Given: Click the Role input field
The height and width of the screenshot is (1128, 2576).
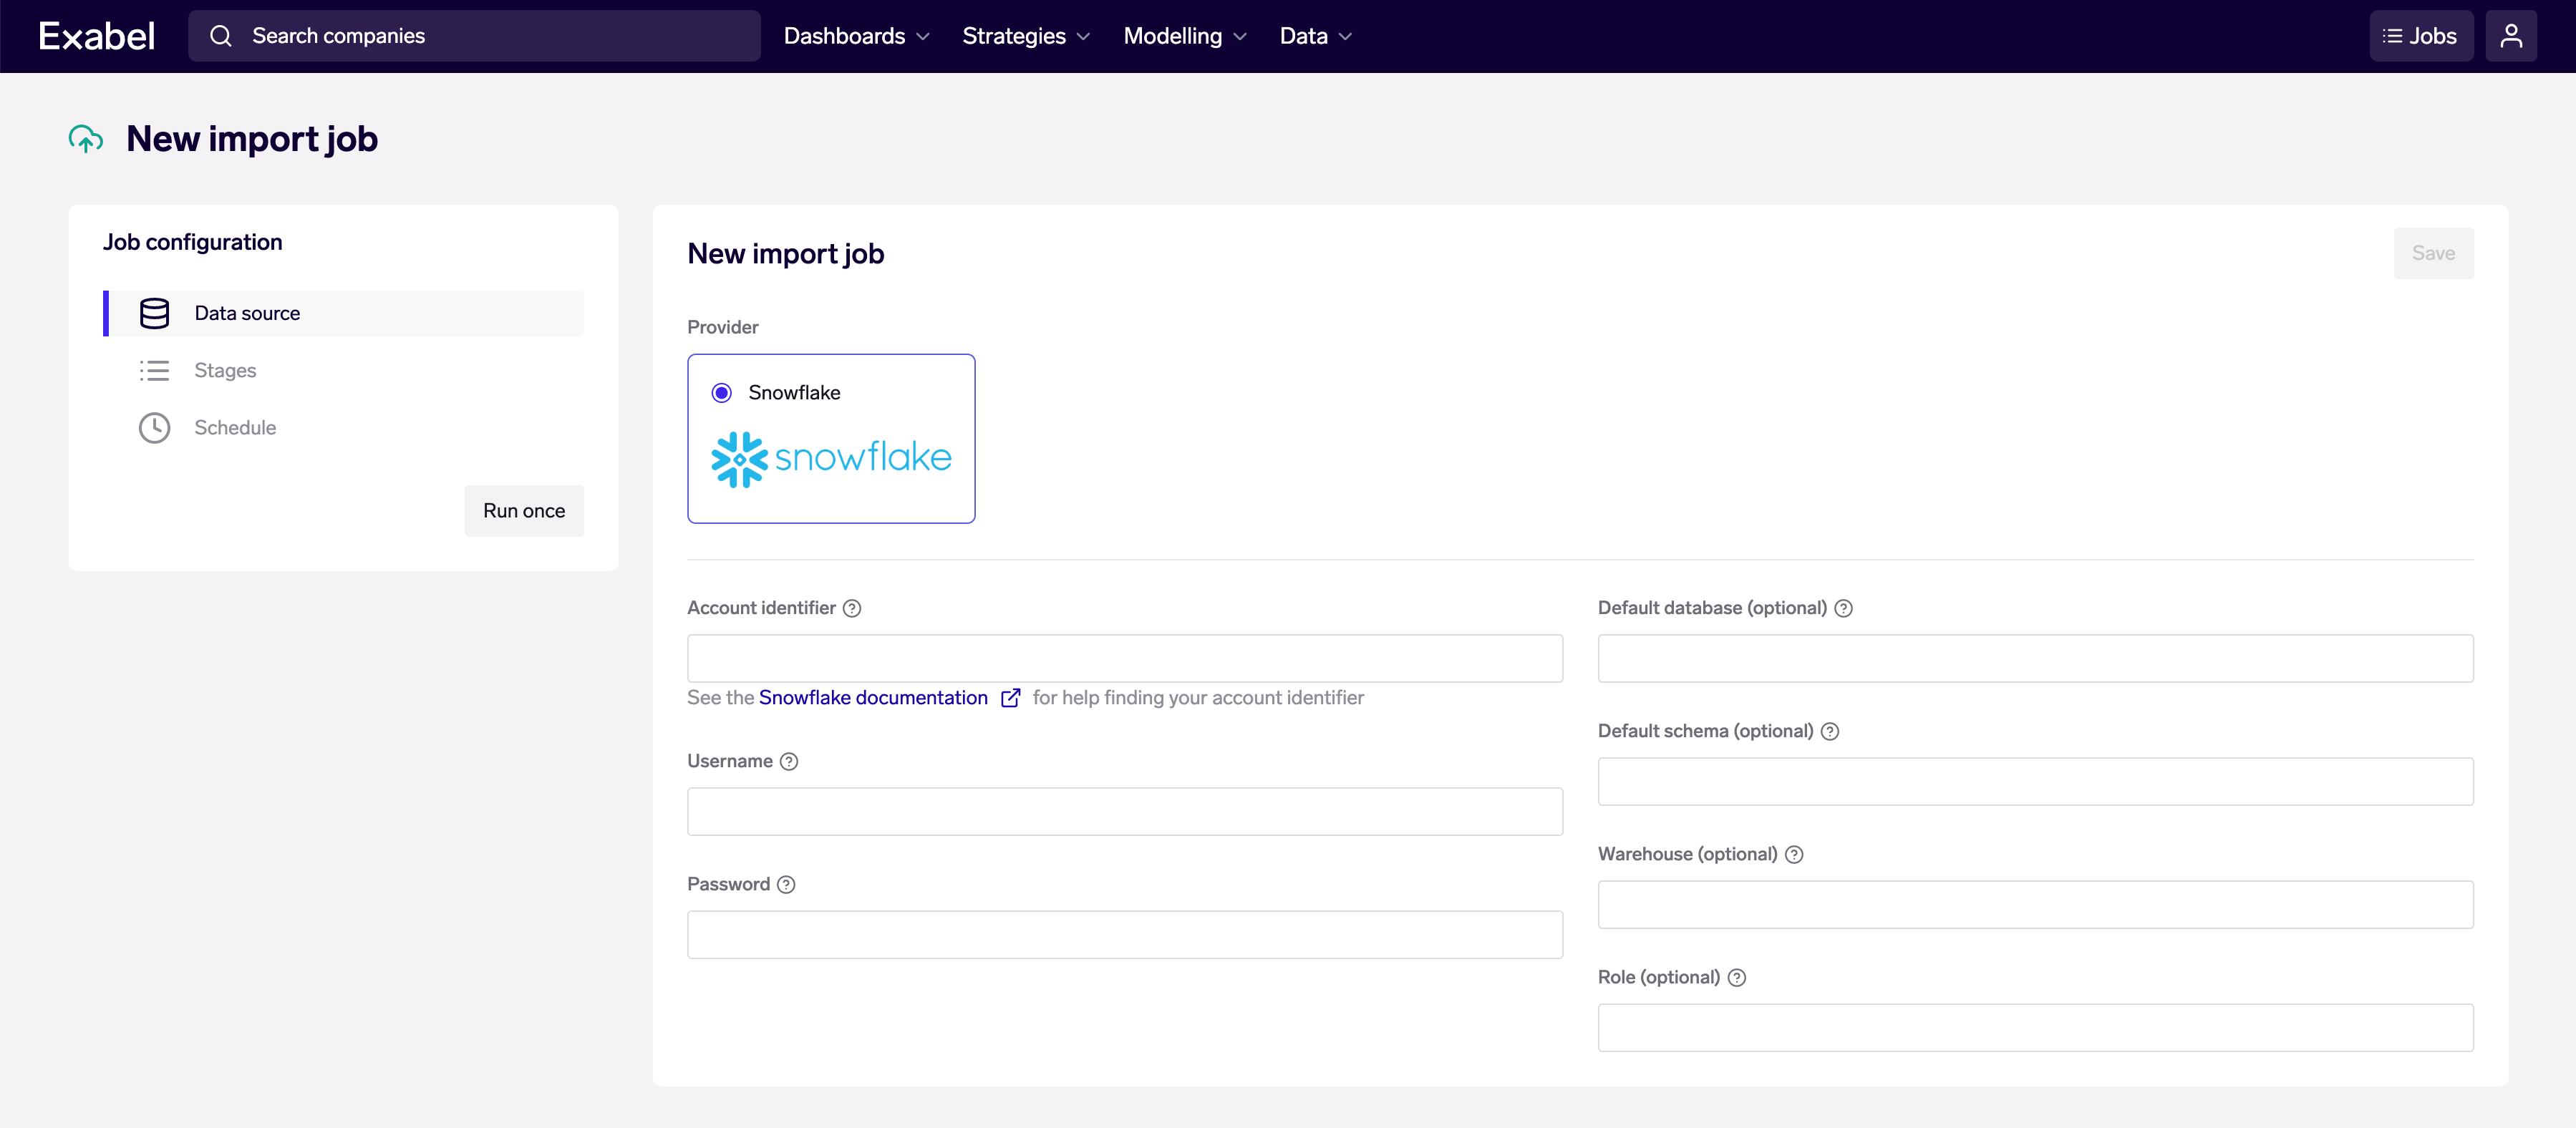Looking at the screenshot, I should point(2035,1028).
